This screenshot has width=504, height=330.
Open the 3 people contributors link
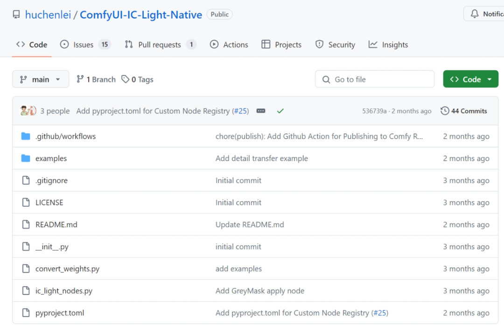(x=55, y=111)
